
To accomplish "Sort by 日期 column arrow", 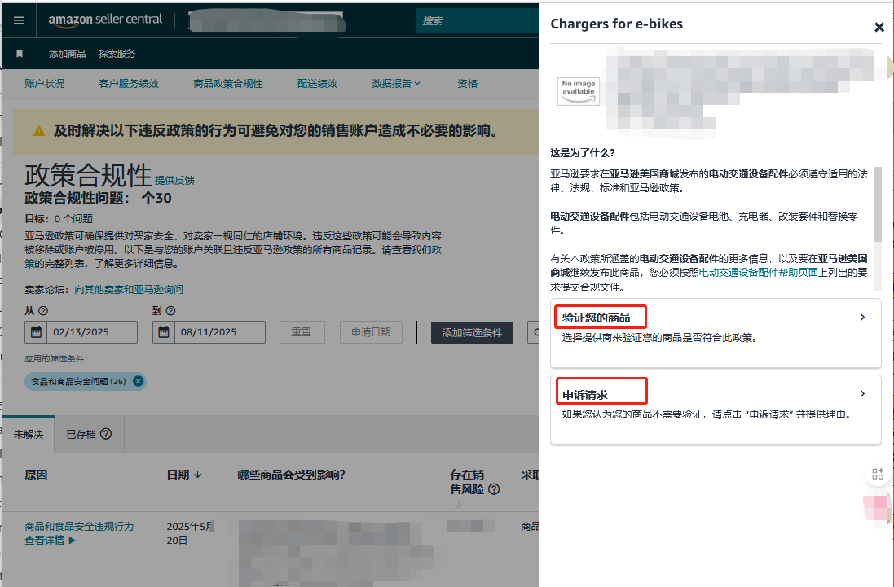I will pyautogui.click(x=198, y=475).
